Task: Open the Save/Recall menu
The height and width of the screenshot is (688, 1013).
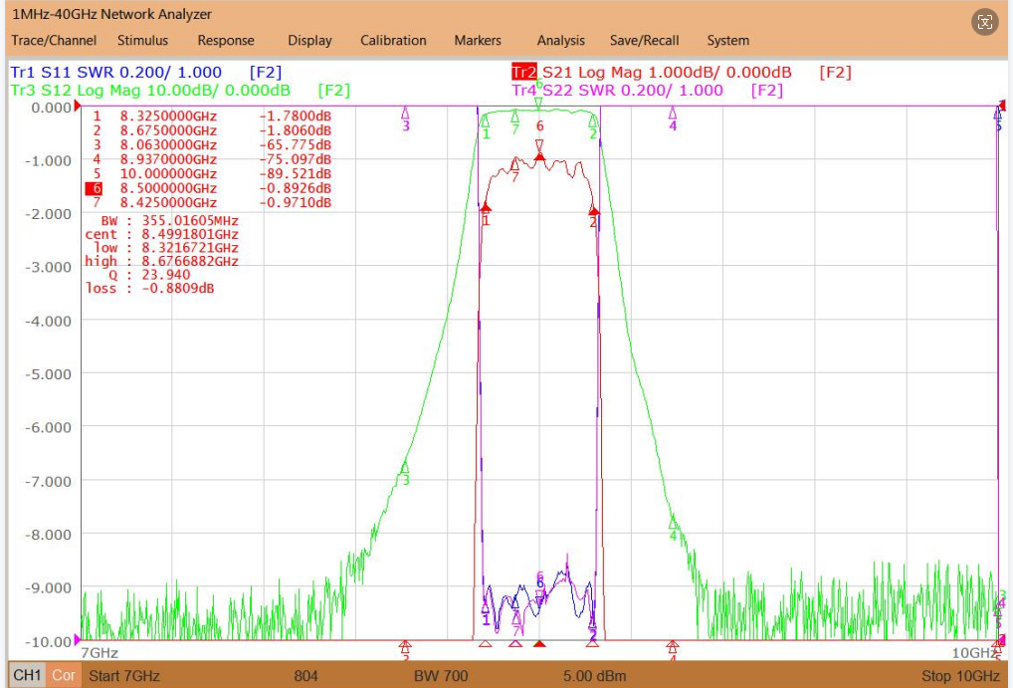Action: click(644, 40)
